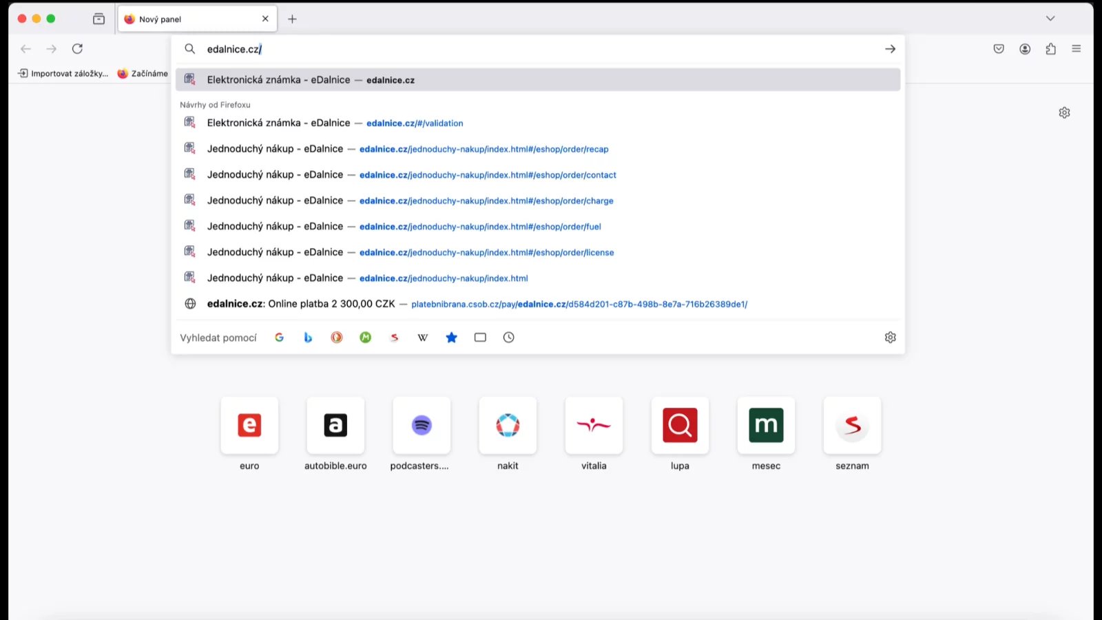This screenshot has height=620, width=1102.
Task: Switch to the Nový panel tab
Action: click(197, 19)
